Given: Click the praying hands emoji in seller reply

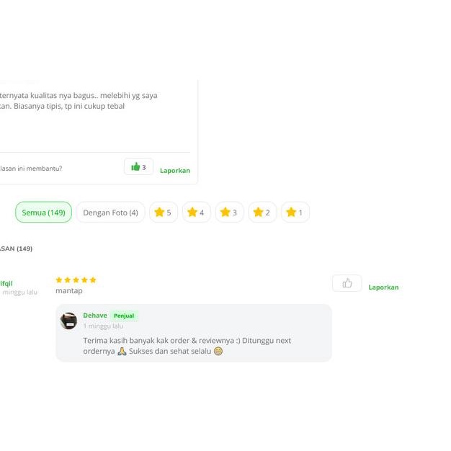Looking at the screenshot, I should tap(122, 352).
